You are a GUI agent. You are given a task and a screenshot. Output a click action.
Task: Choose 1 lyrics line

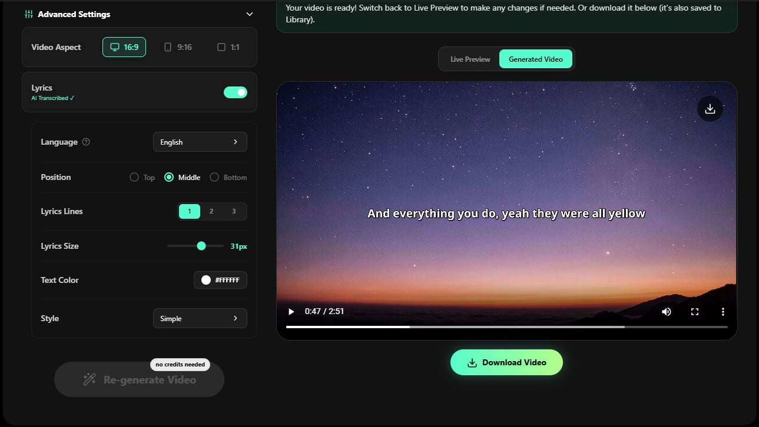(x=190, y=211)
